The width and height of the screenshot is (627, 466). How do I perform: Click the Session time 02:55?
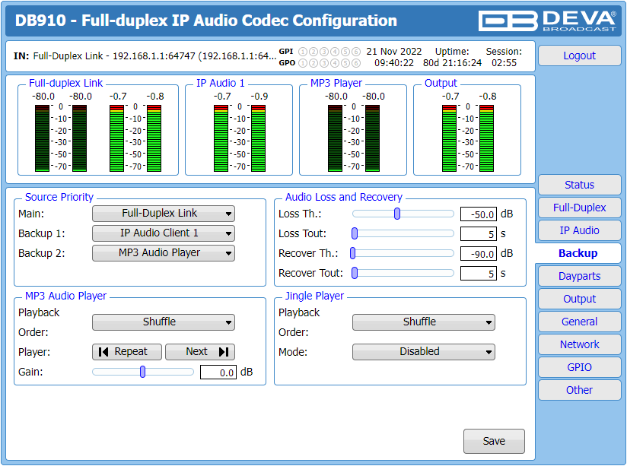[504, 63]
